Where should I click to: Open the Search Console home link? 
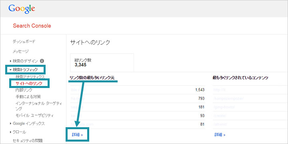click(x=32, y=26)
